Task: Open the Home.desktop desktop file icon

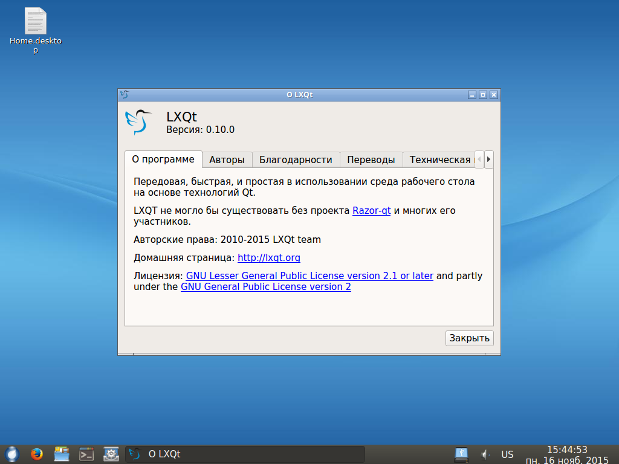Action: click(36, 31)
